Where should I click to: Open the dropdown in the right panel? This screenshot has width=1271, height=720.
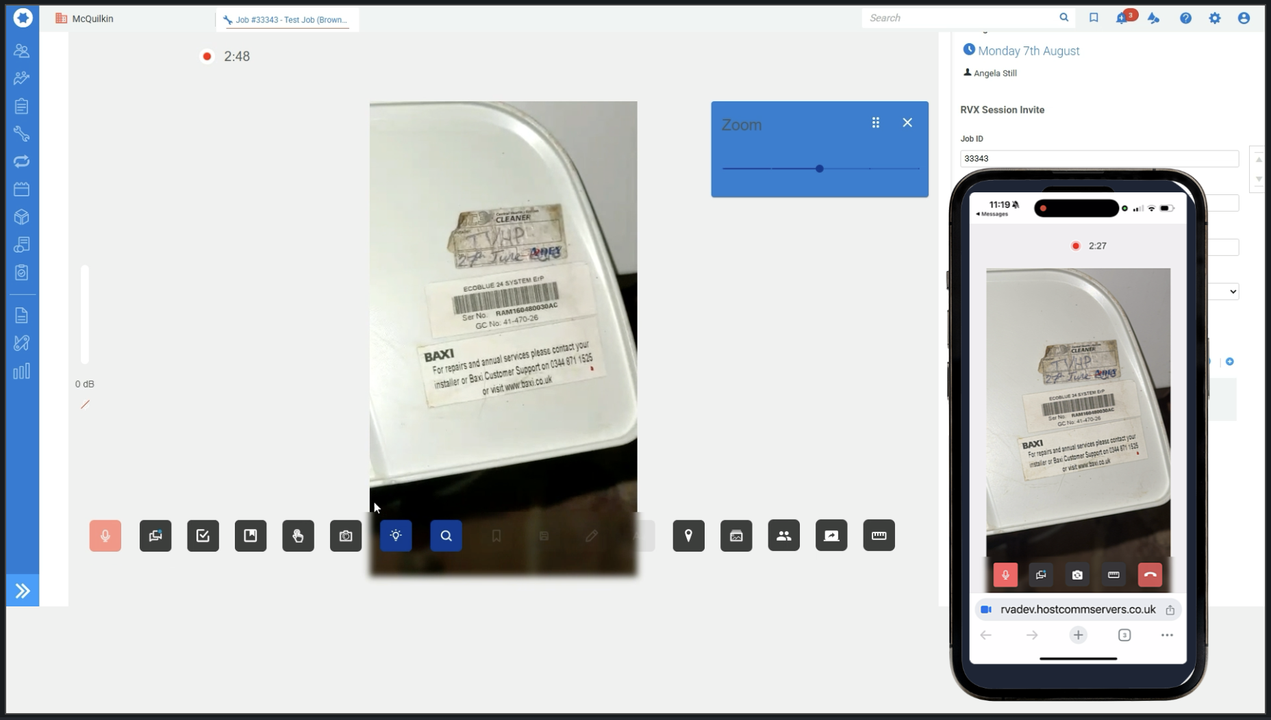click(x=1232, y=292)
